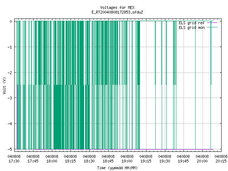The image size is (228, 171).
Task: Click the -2 volt y-axis tick label
Action: point(10,73)
